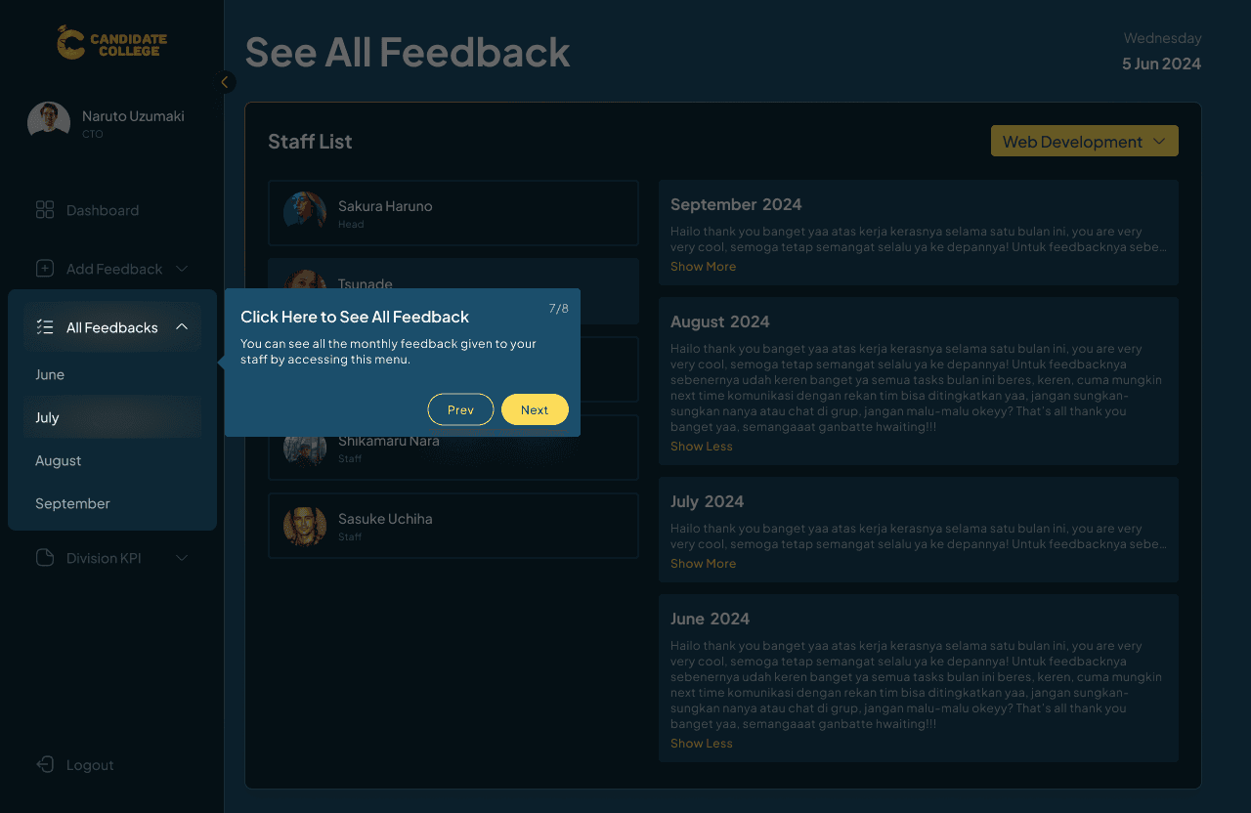The height and width of the screenshot is (813, 1251).
Task: Click the Dashboard grid icon
Action: pyautogui.click(x=45, y=210)
